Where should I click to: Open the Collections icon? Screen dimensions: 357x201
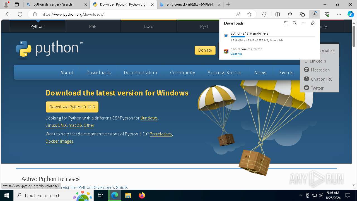click(x=302, y=14)
